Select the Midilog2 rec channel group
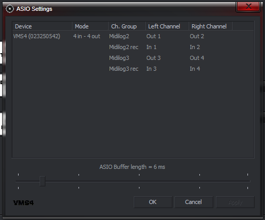This screenshot has height=220, width=265. 123,47
